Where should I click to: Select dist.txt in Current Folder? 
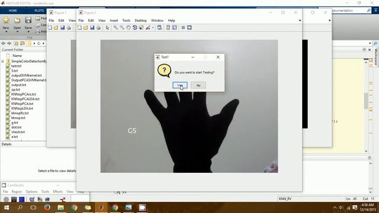[x=16, y=127]
